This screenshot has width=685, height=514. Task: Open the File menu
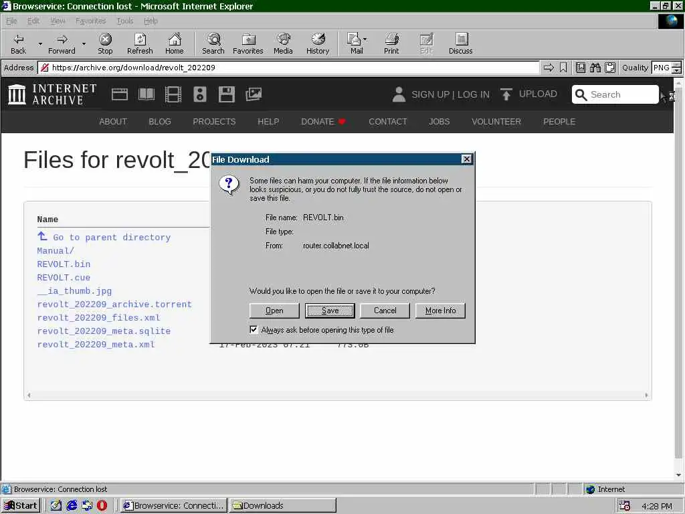(x=11, y=21)
